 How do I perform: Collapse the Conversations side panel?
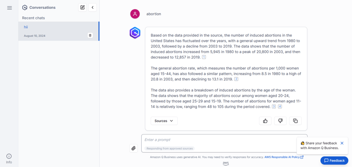pyautogui.click(x=92, y=7)
